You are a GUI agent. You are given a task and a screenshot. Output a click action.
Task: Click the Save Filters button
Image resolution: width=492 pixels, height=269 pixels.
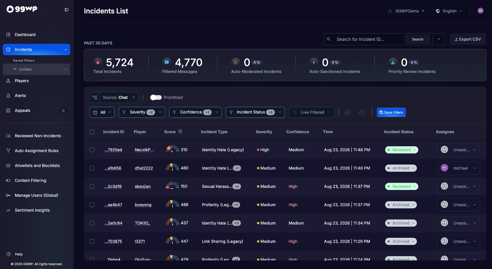[x=391, y=112]
